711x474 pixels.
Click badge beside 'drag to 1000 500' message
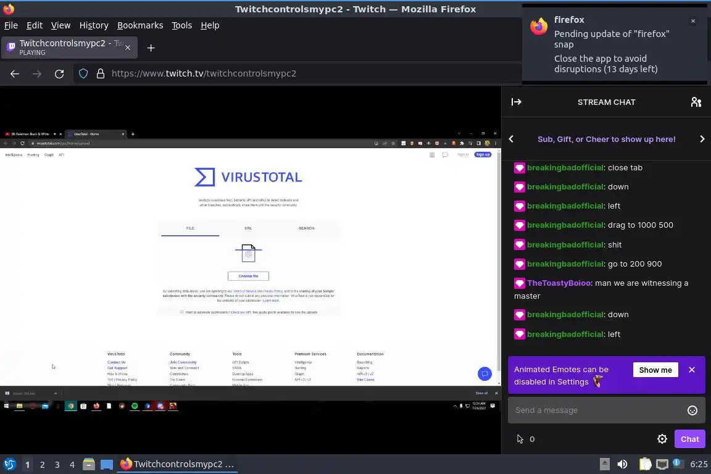click(x=519, y=225)
